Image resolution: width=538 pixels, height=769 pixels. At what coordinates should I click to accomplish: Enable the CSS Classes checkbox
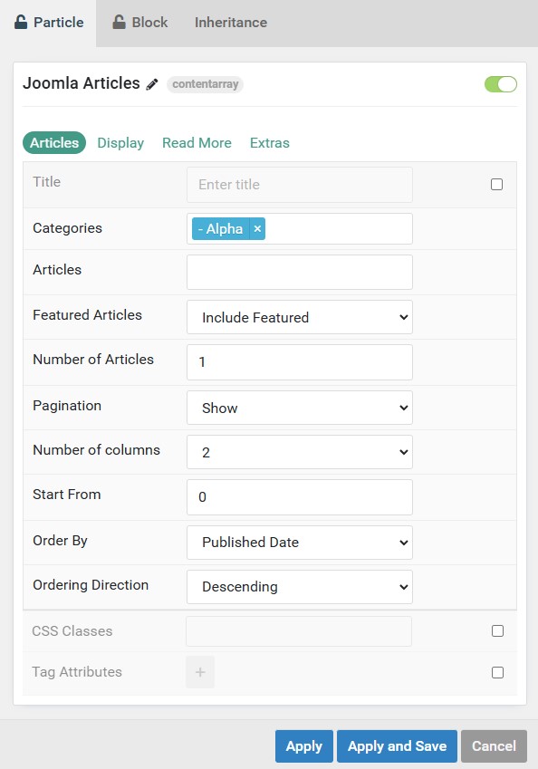click(497, 630)
